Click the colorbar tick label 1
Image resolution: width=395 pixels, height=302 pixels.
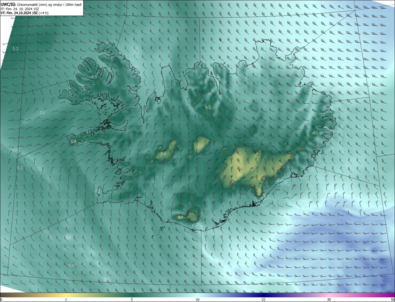66,300
